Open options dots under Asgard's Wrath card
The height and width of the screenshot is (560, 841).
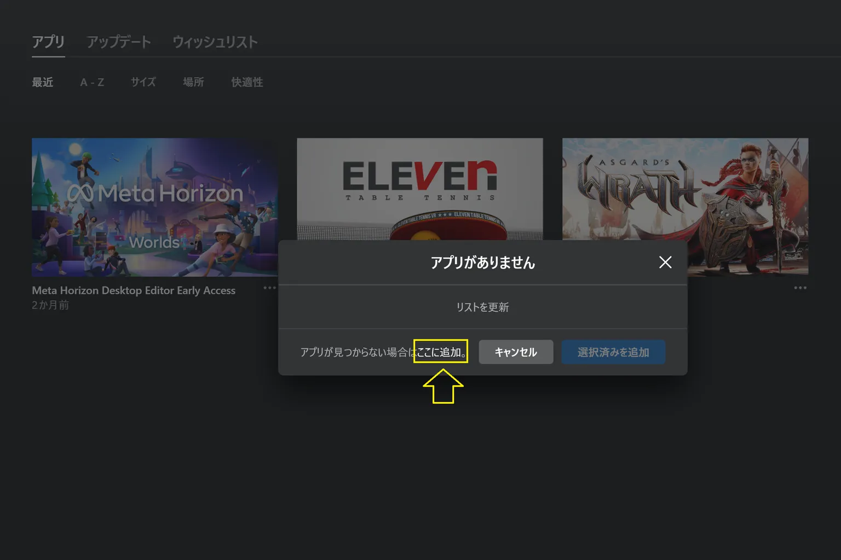(x=800, y=288)
